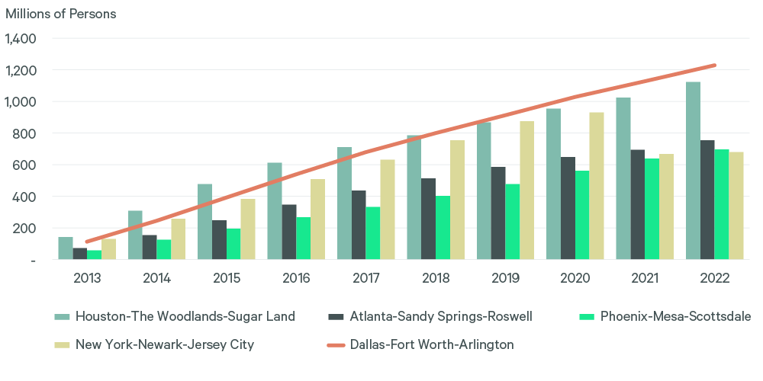The image size is (763, 381).
Task: Click the Houston bar for 2015
Action: pyautogui.click(x=204, y=222)
